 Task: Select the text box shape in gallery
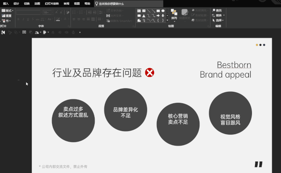tap(139, 11)
